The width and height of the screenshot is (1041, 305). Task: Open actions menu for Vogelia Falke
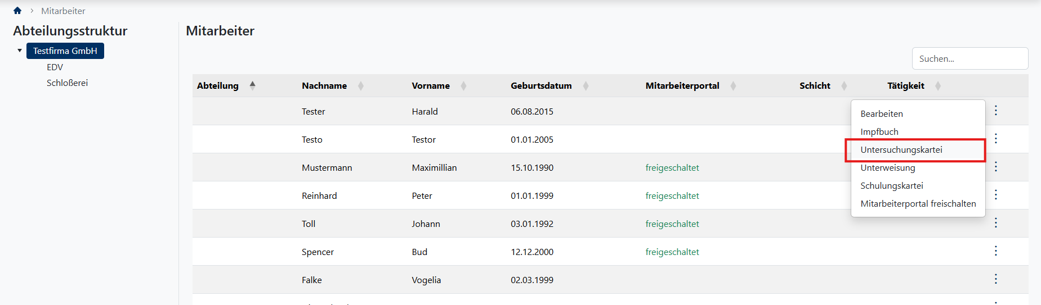point(995,279)
